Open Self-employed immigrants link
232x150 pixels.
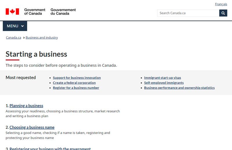[x=164, y=83]
